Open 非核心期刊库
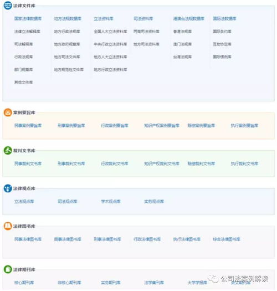The image size is (277, 291). [69, 283]
